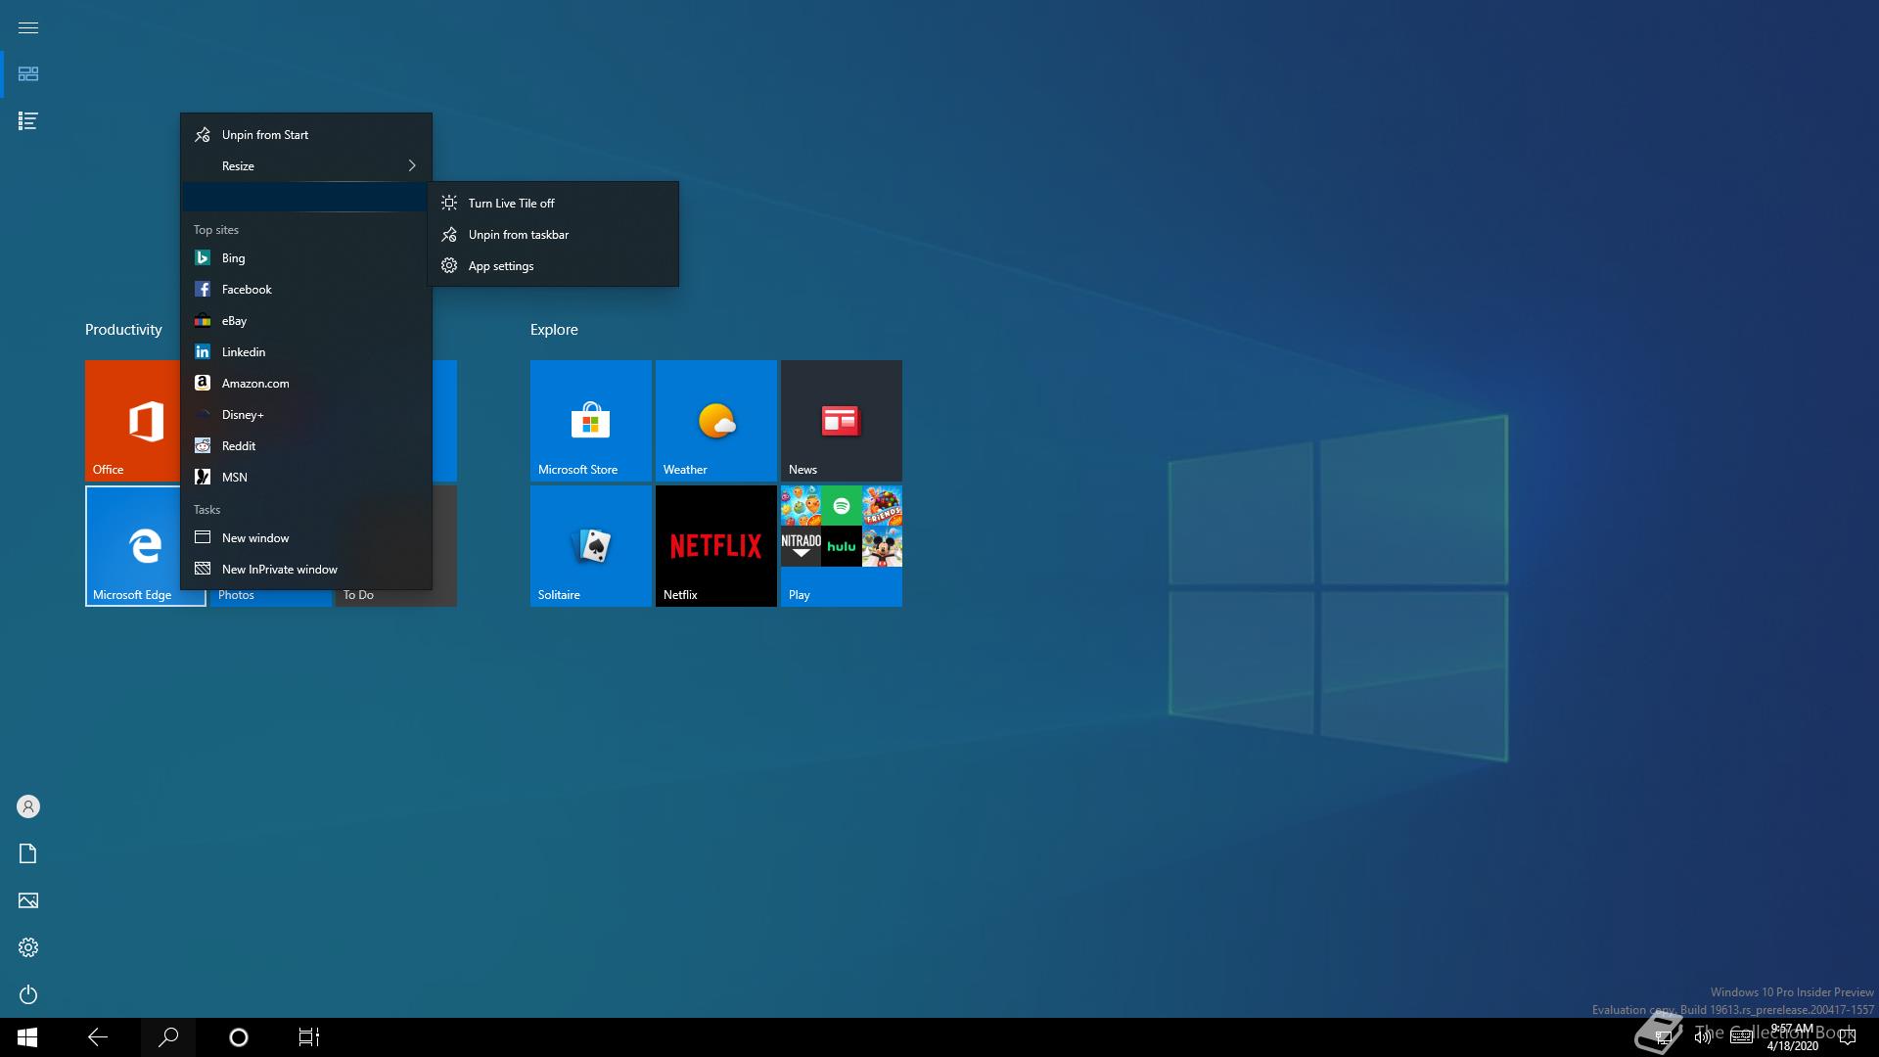Expand the Resize submenu arrow
1879x1057 pixels.
click(412, 166)
